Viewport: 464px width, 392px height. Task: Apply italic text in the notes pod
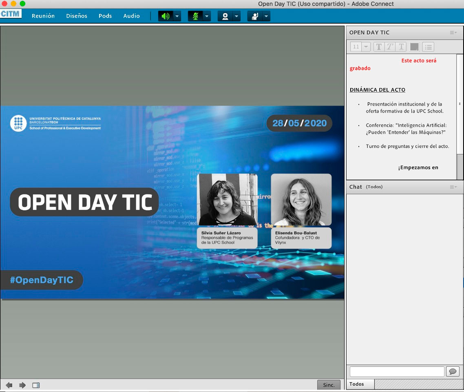pyautogui.click(x=390, y=47)
